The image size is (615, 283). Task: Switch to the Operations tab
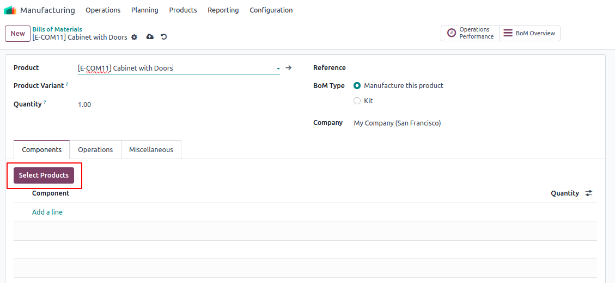95,150
